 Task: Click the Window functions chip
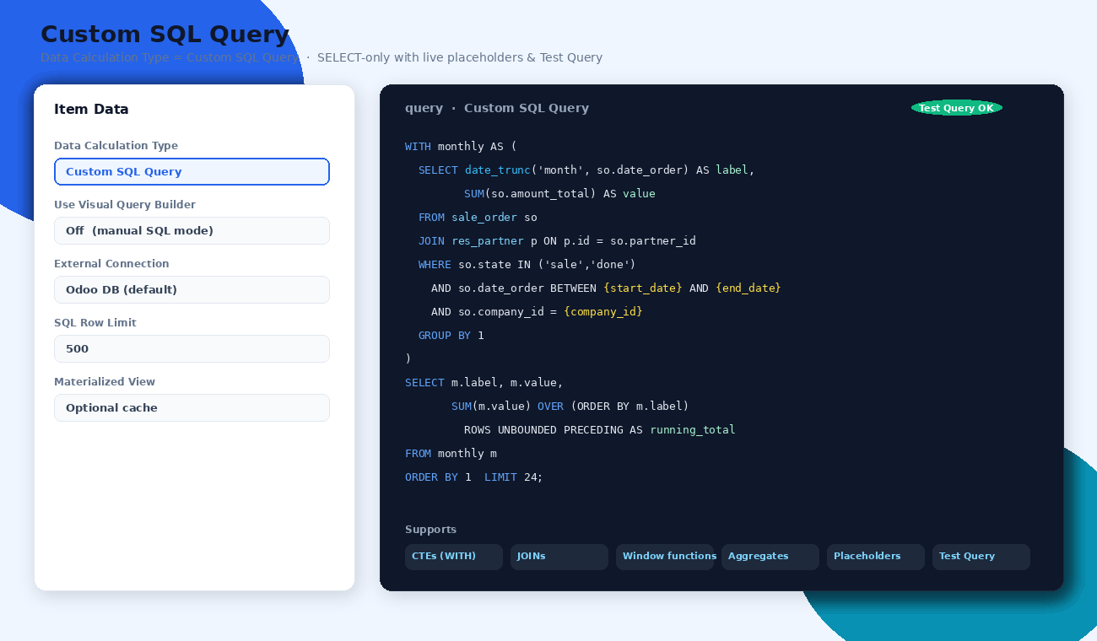(665, 557)
